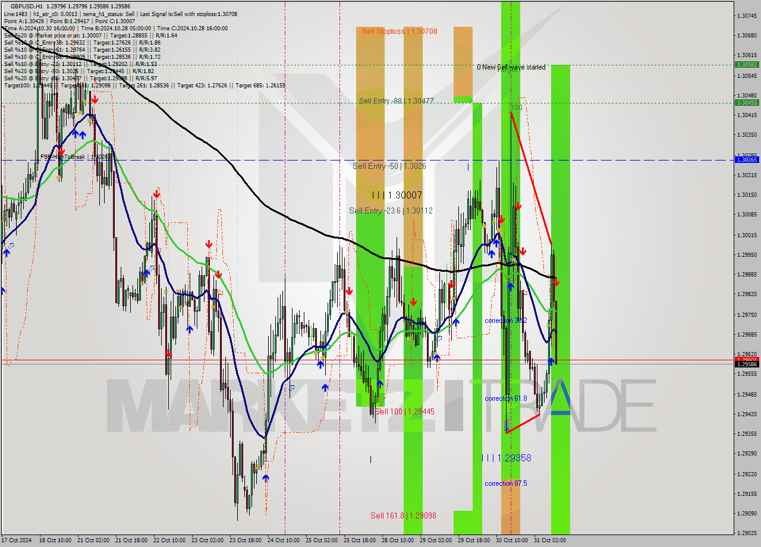Click the 'Sell Entry -88 | 1.30477' label
The width and height of the screenshot is (761, 547).
coord(396,101)
